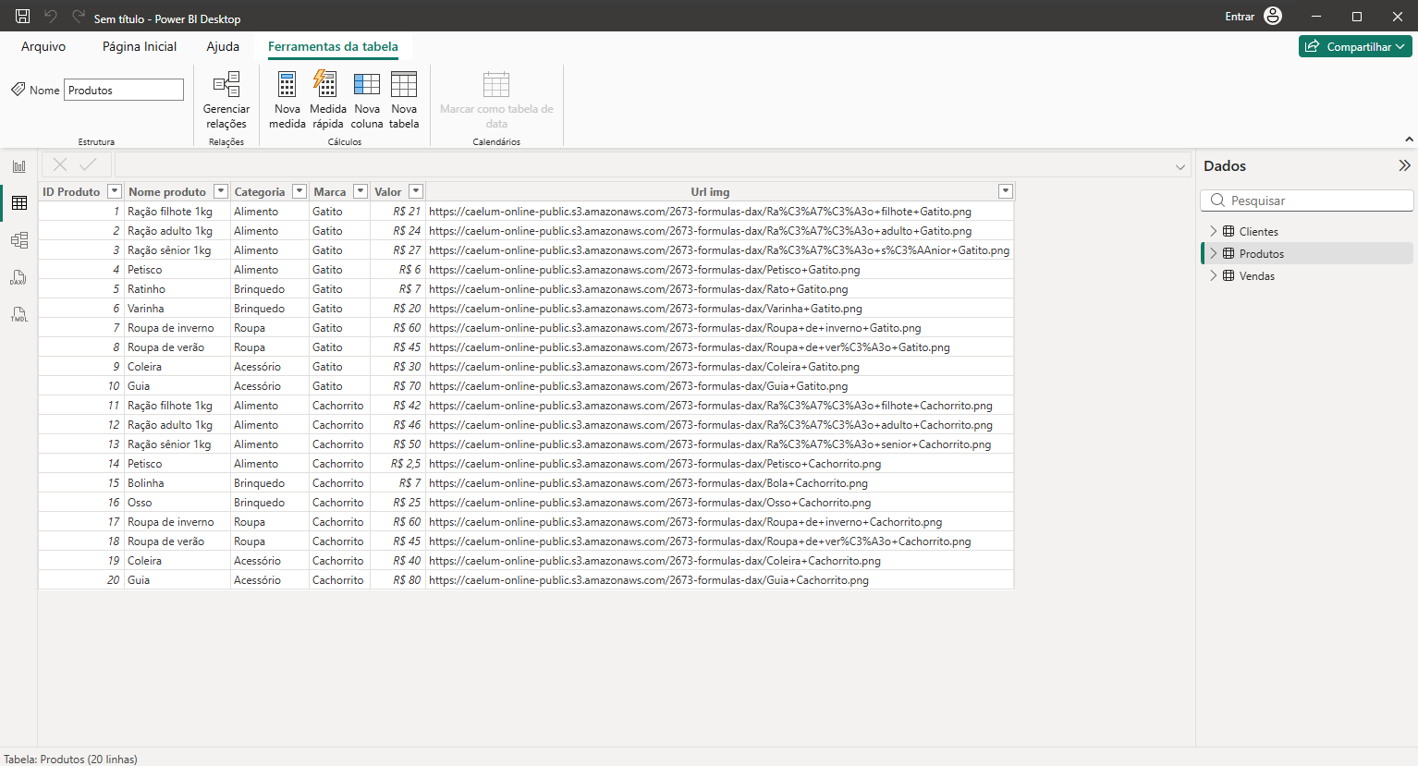Save file using the title bar icon
This screenshot has height=766, width=1418.
pyautogui.click(x=23, y=17)
